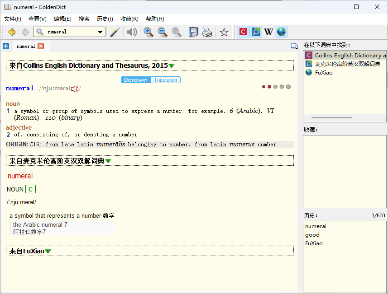The height and width of the screenshot is (294, 388).
Task: Switch to Dictionary view in Collins
Action: (136, 80)
